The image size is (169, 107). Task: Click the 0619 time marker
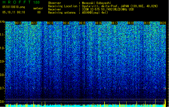[147, 23]
